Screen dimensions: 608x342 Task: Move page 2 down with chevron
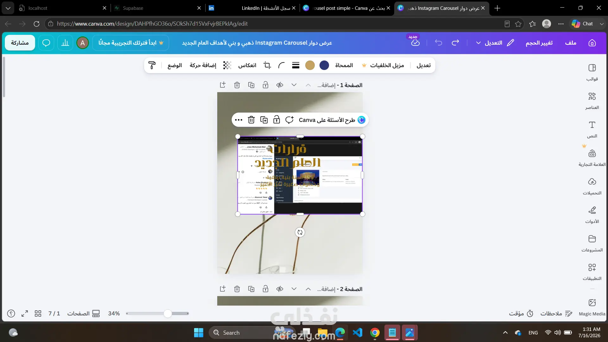coord(294,289)
